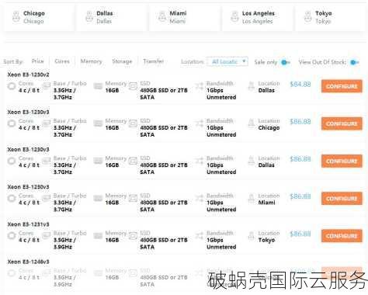This screenshot has height=295, width=368.
Task: Click the $86.88 price in Chicago row
Action: 300,121
